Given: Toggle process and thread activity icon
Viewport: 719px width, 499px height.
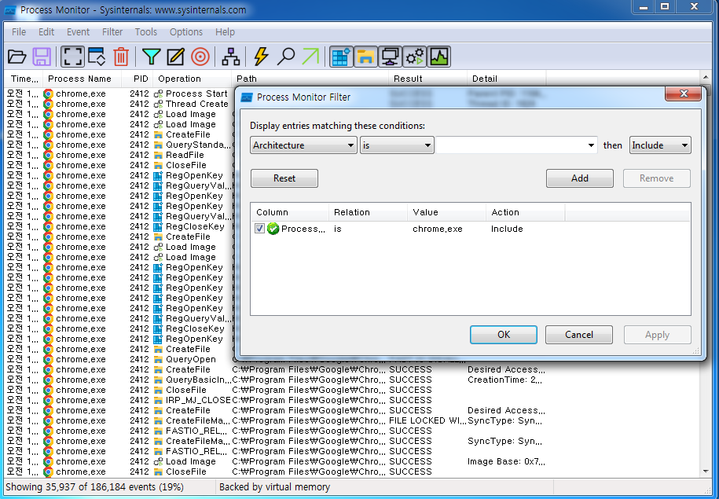Looking at the screenshot, I should tap(415, 57).
